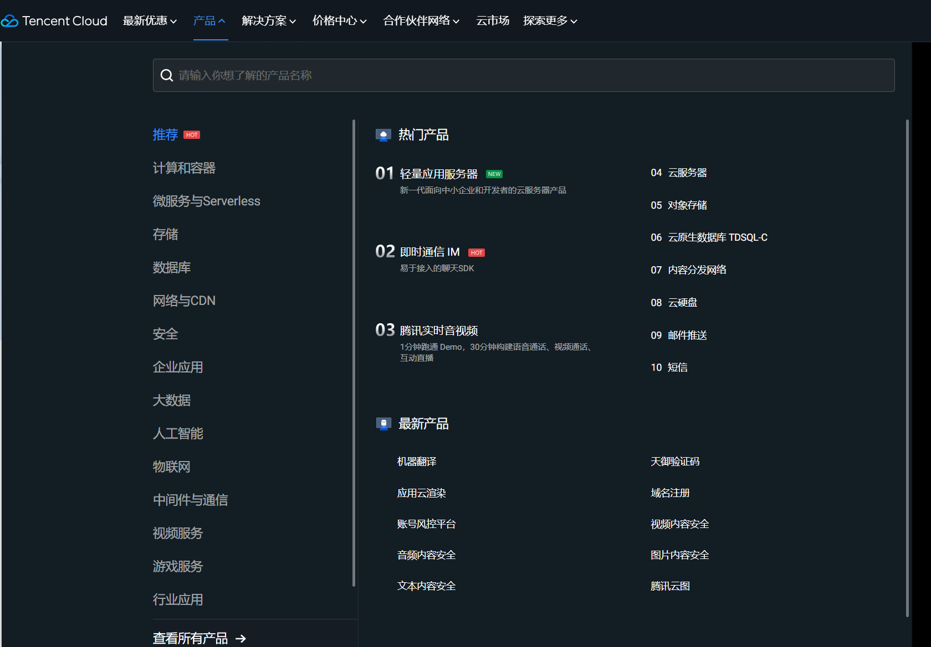Open the 天御验证码 link
The height and width of the screenshot is (647, 931).
pyautogui.click(x=675, y=462)
